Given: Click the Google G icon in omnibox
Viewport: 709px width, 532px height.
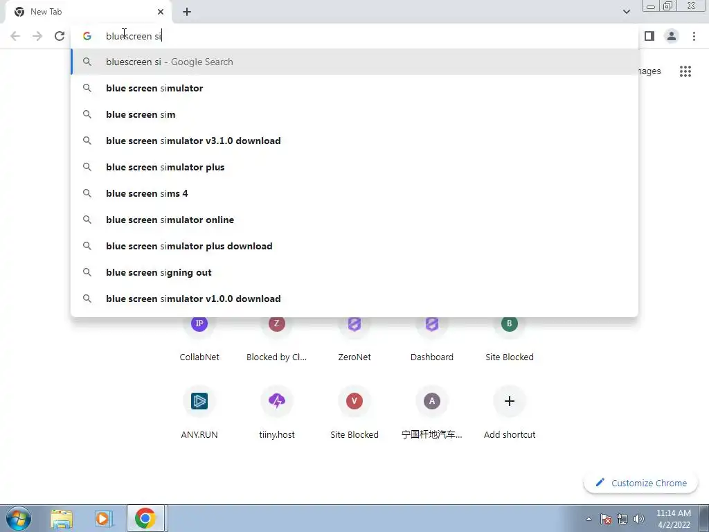Looking at the screenshot, I should point(87,36).
